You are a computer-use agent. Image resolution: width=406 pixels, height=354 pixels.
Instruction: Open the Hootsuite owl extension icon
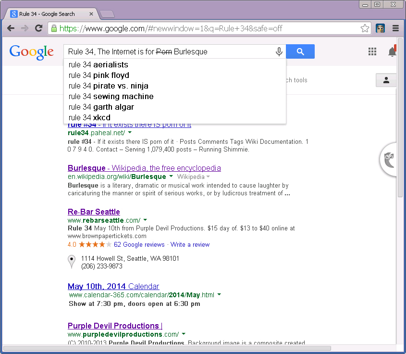point(381,28)
